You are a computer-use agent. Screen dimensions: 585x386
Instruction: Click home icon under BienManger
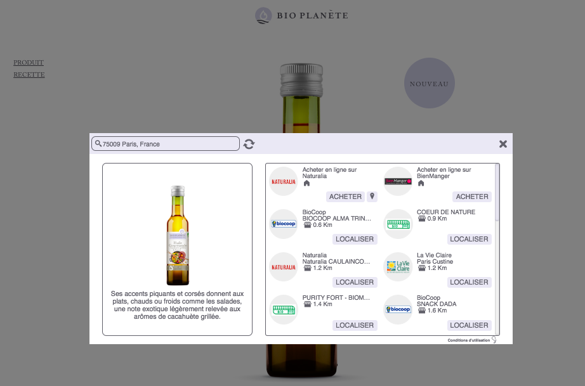pos(421,183)
